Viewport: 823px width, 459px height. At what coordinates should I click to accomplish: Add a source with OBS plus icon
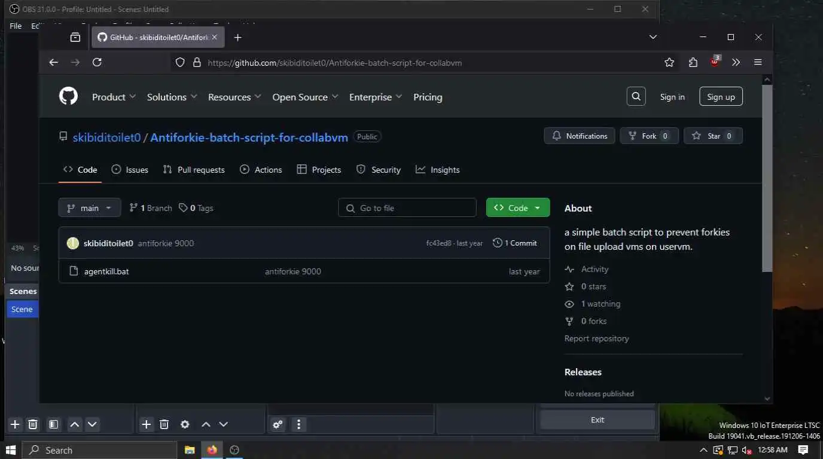tap(146, 424)
